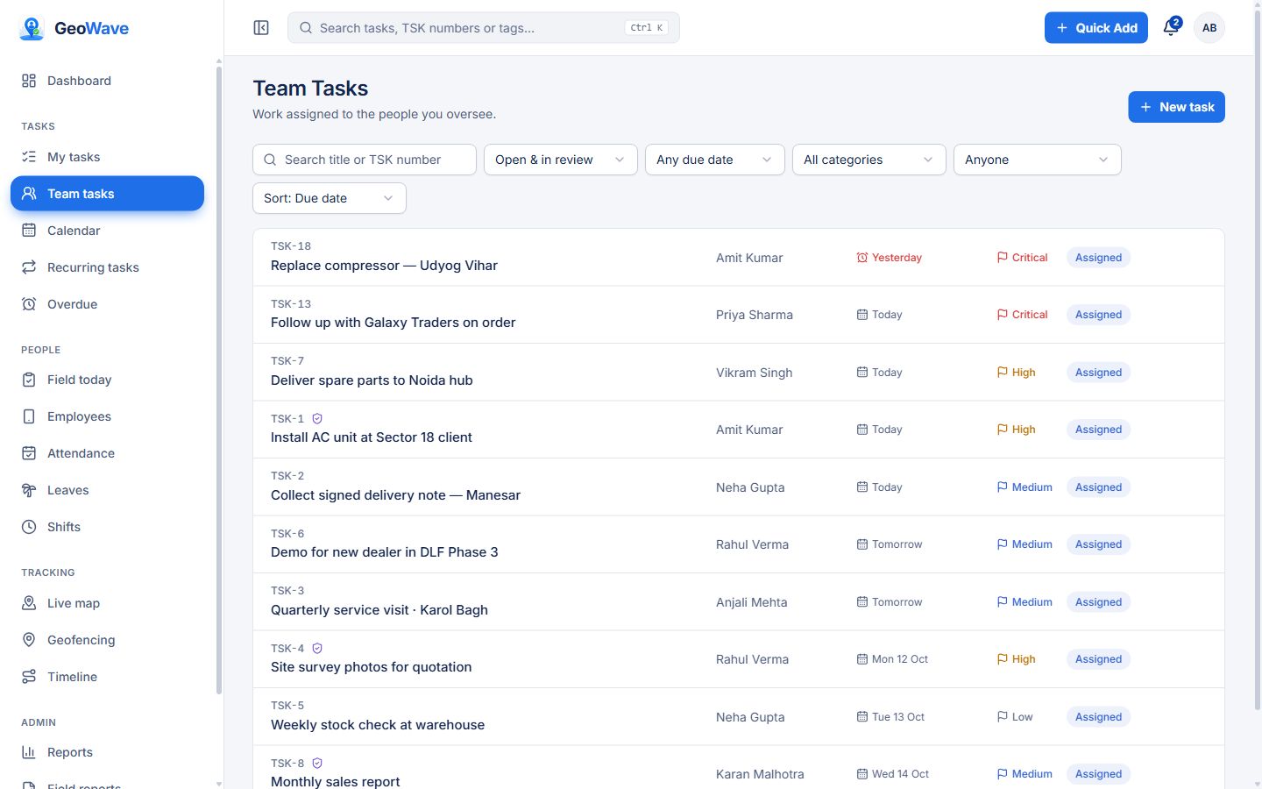1262x789 pixels.
Task: Open the AB user avatar menu
Action: coord(1209,28)
